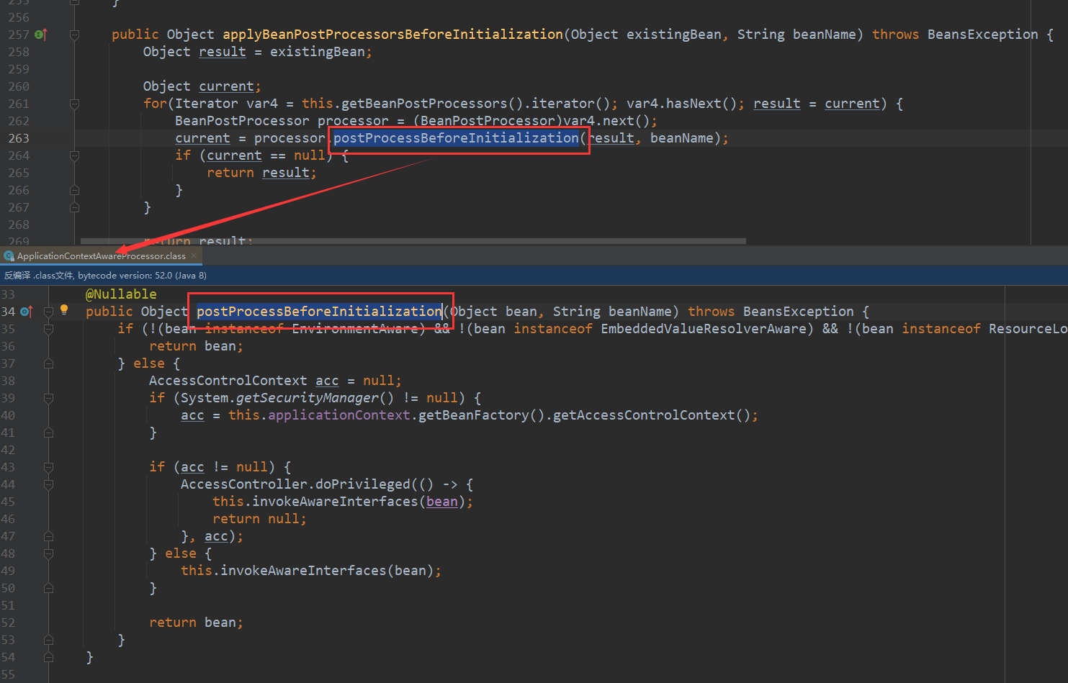The width and height of the screenshot is (1068, 683).
Task: Click 'return null;' on line 46
Action: click(x=259, y=519)
